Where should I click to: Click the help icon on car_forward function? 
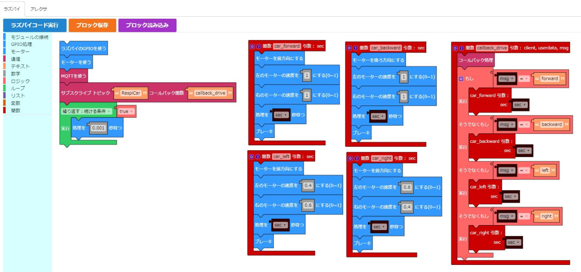click(x=258, y=47)
